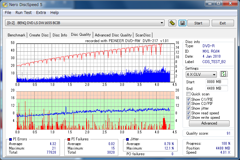Uncheck Show C1/PIE
Viewport: 240px width, 160px height.
click(x=189, y=99)
